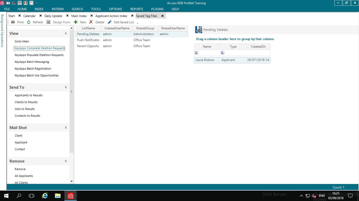Sort by ListName column header

coord(88,28)
